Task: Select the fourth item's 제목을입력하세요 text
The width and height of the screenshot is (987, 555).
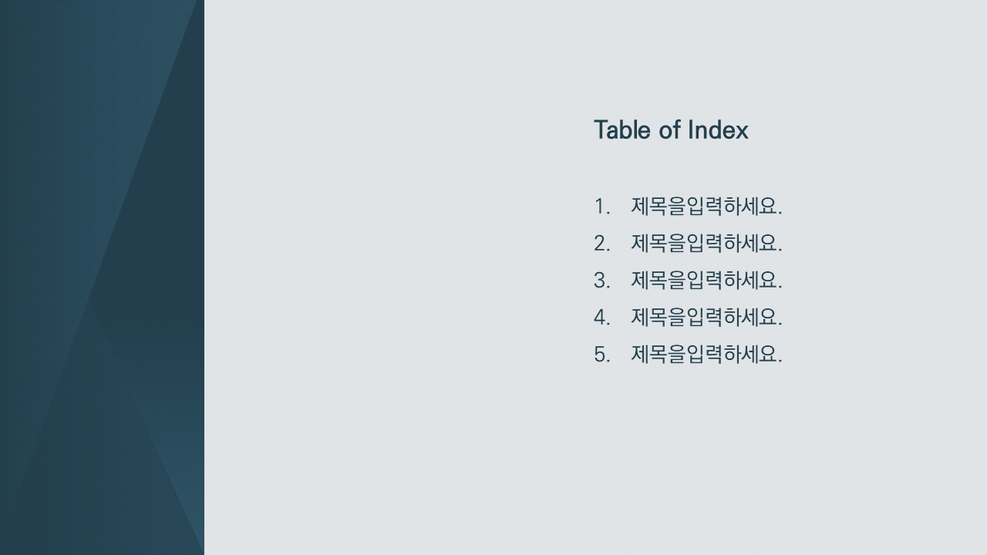Action: [x=706, y=318]
